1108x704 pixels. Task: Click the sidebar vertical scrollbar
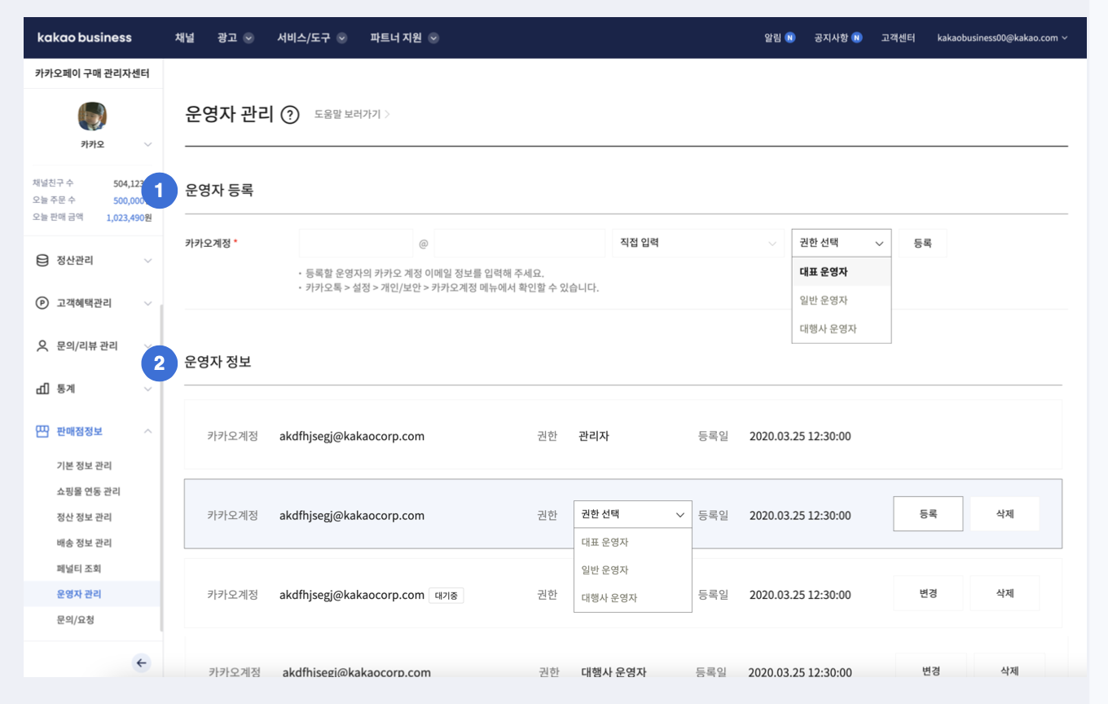point(161,469)
